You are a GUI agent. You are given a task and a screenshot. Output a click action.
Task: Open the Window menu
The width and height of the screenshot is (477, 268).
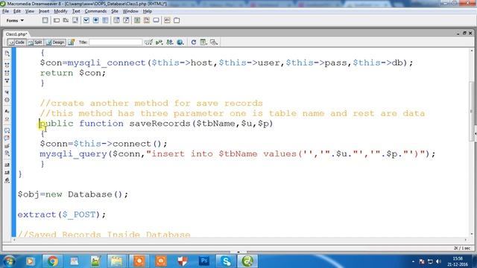[x=130, y=11]
